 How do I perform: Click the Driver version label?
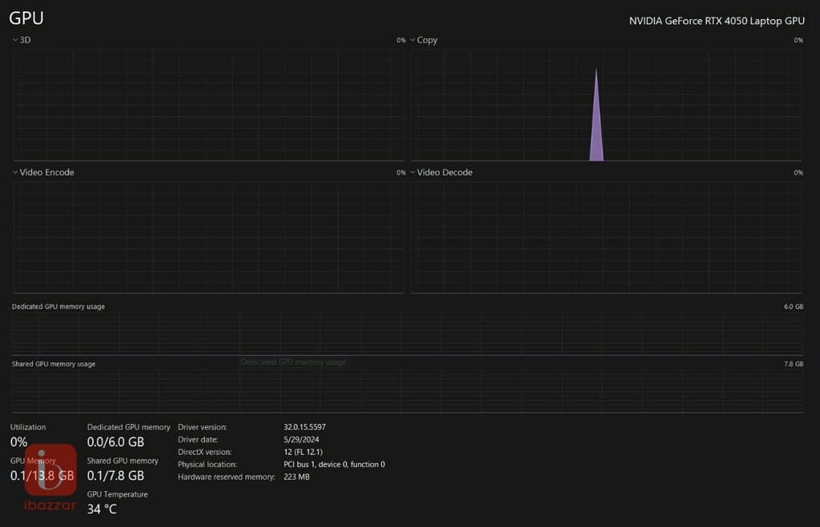(x=203, y=427)
